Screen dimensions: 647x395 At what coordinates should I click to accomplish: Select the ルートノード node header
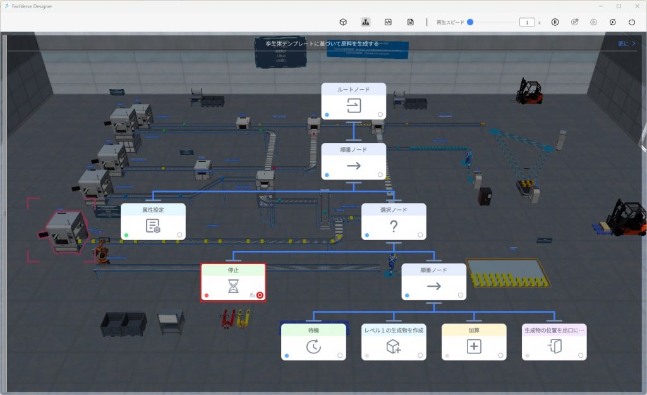353,89
